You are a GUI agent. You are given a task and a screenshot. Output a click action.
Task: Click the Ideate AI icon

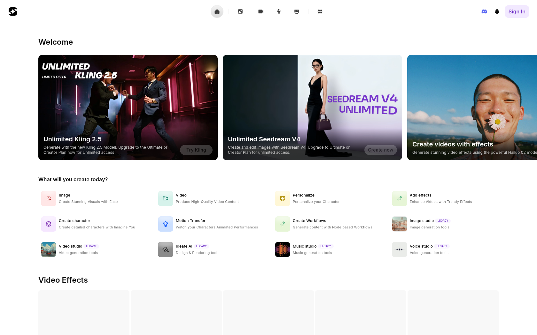point(166,249)
